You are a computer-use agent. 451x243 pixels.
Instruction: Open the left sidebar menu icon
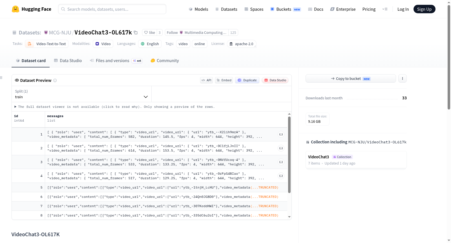(x=1, y=78)
